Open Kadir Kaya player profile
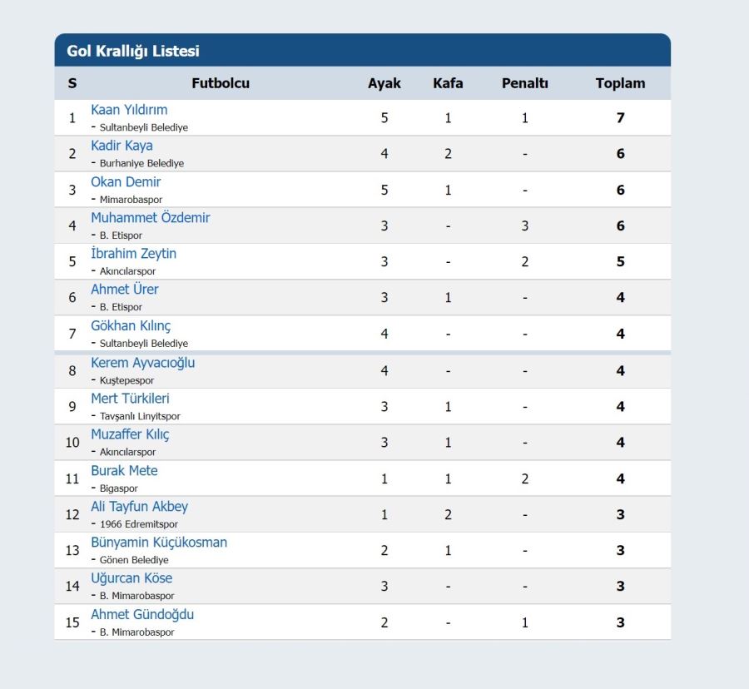The height and width of the screenshot is (689, 749). pos(122,146)
